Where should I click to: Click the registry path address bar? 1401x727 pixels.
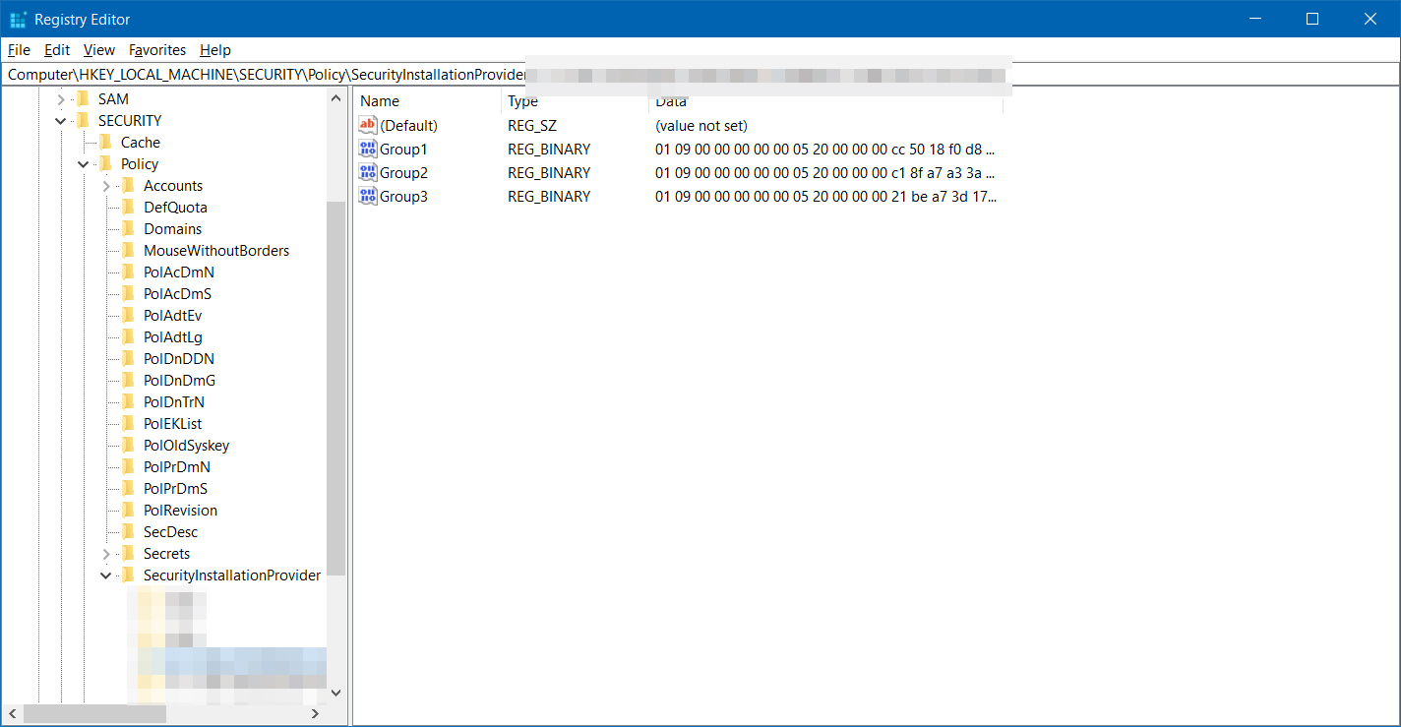700,75
